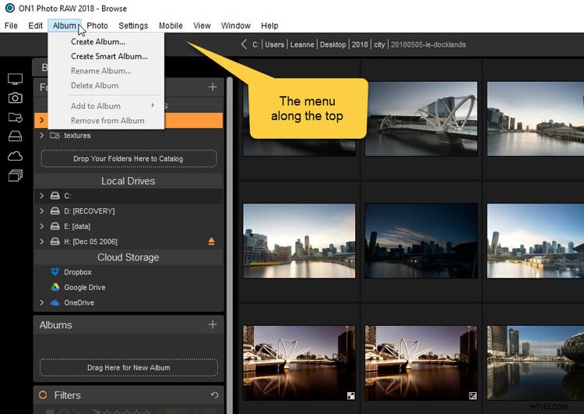Click 20180505-le-docklands in the breadcrumb

point(428,44)
